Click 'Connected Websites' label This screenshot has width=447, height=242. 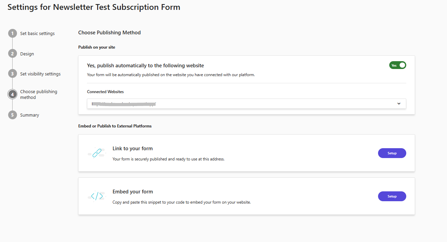(x=105, y=92)
